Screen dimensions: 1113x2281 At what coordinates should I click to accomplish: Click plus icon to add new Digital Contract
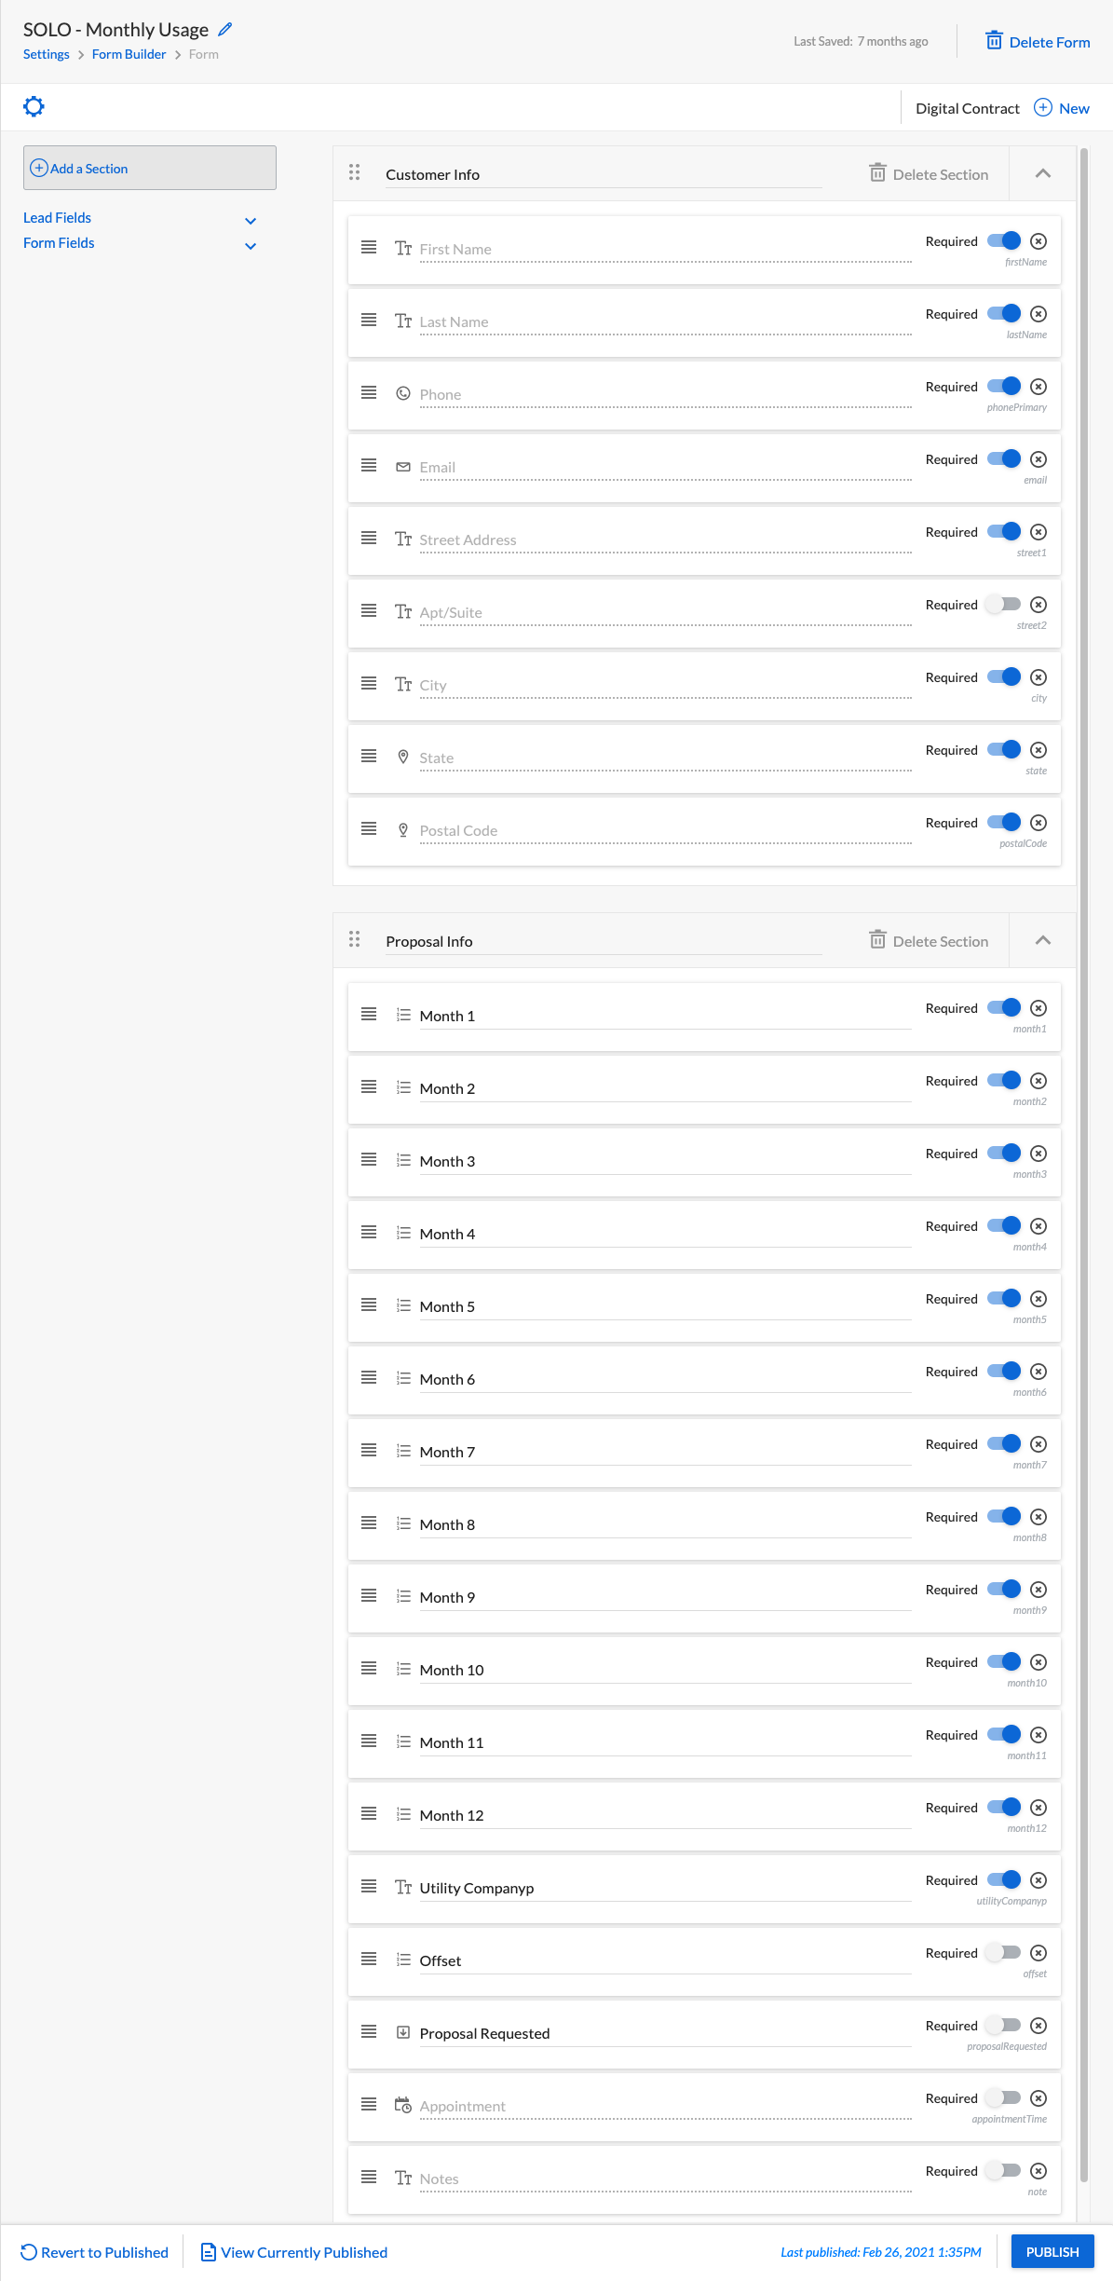tap(1043, 107)
